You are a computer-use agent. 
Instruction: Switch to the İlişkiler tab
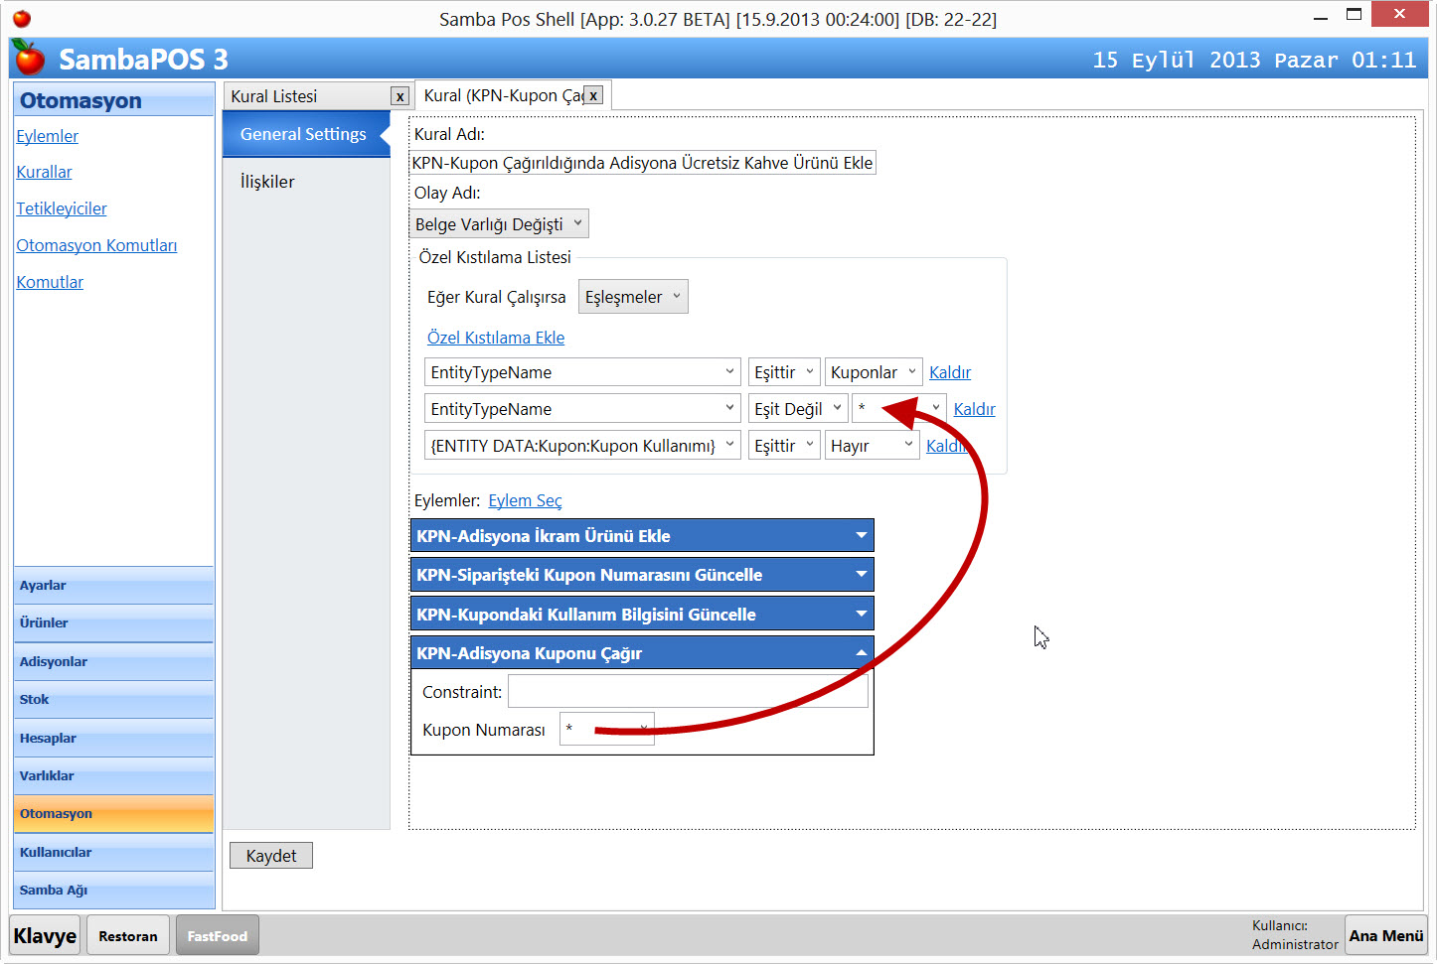pos(267,182)
